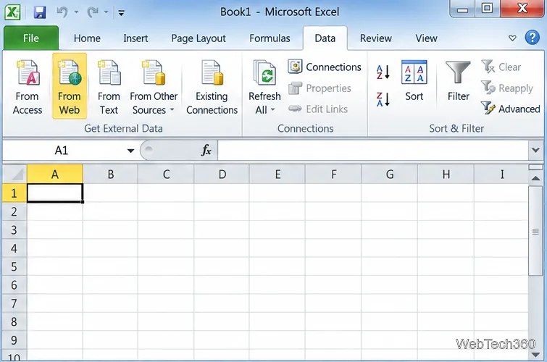Open Advanced filter options
Image resolution: width=547 pixels, height=362 pixels.
pyautogui.click(x=510, y=109)
